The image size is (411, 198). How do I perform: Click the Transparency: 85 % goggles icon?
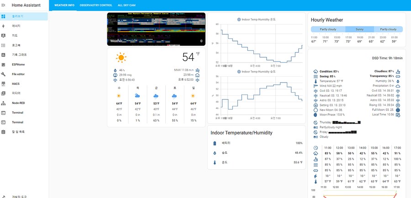click(x=398, y=77)
